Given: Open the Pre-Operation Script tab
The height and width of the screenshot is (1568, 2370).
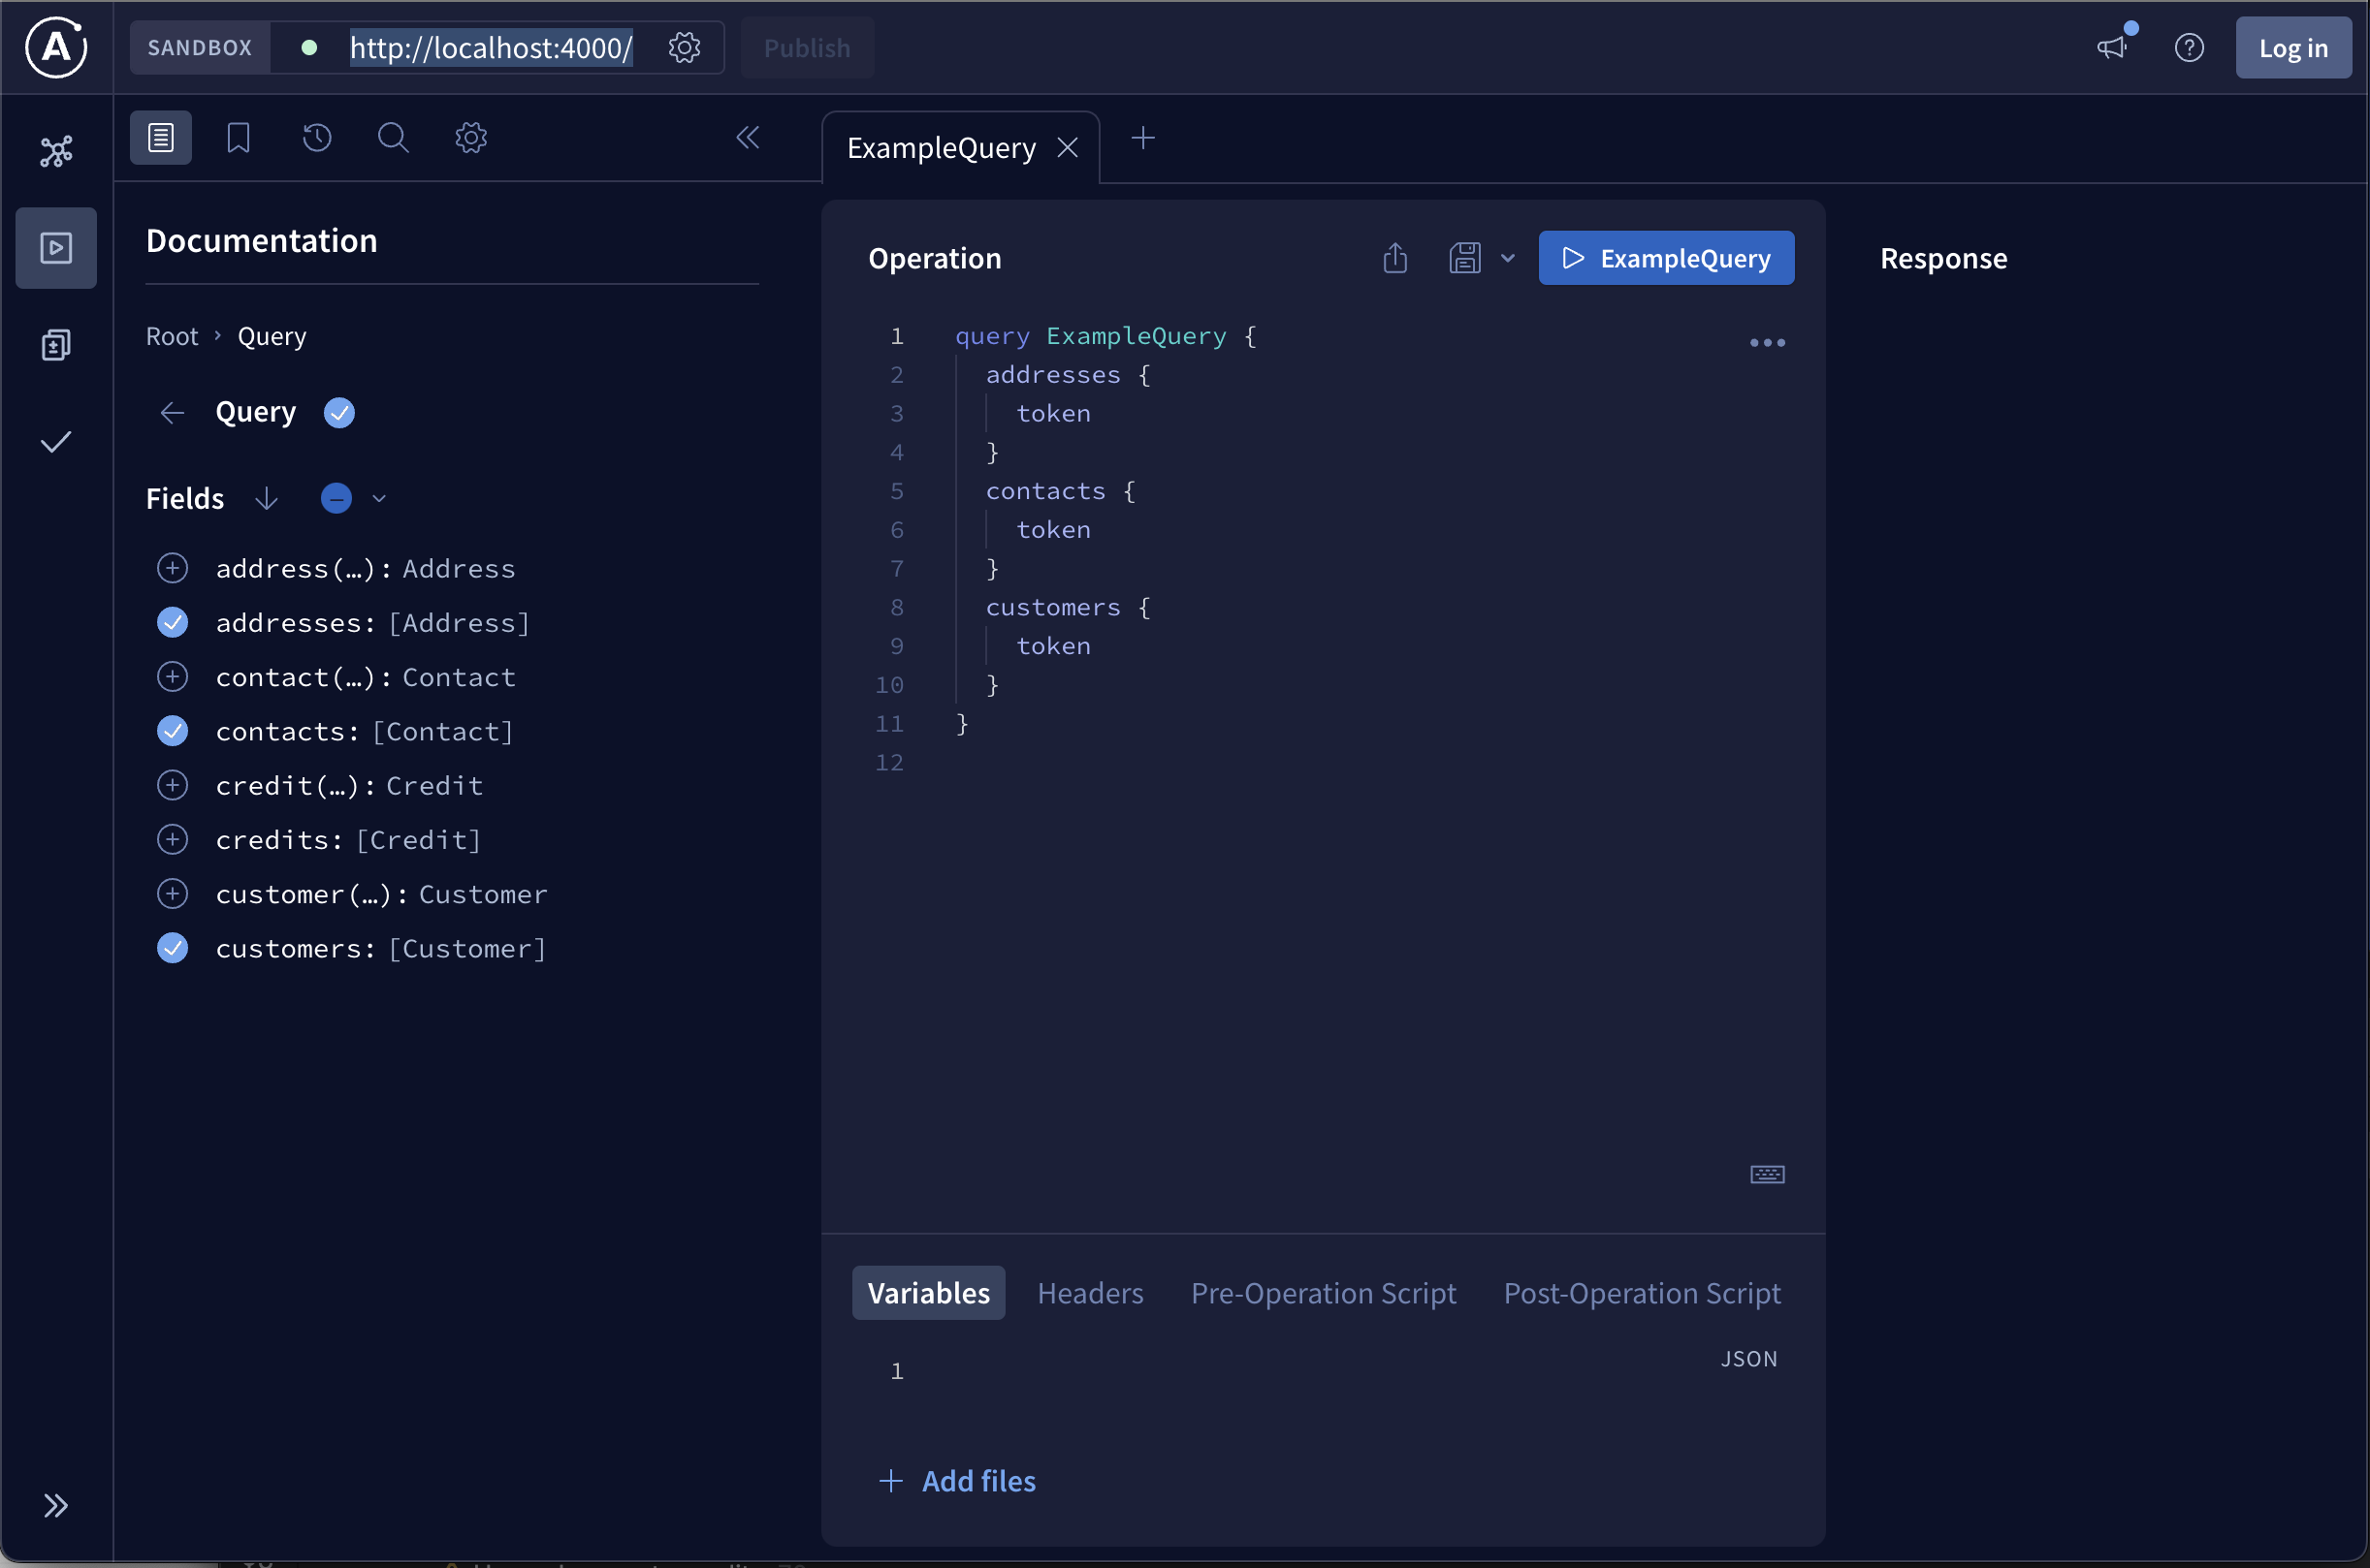Looking at the screenshot, I should click(1323, 1293).
